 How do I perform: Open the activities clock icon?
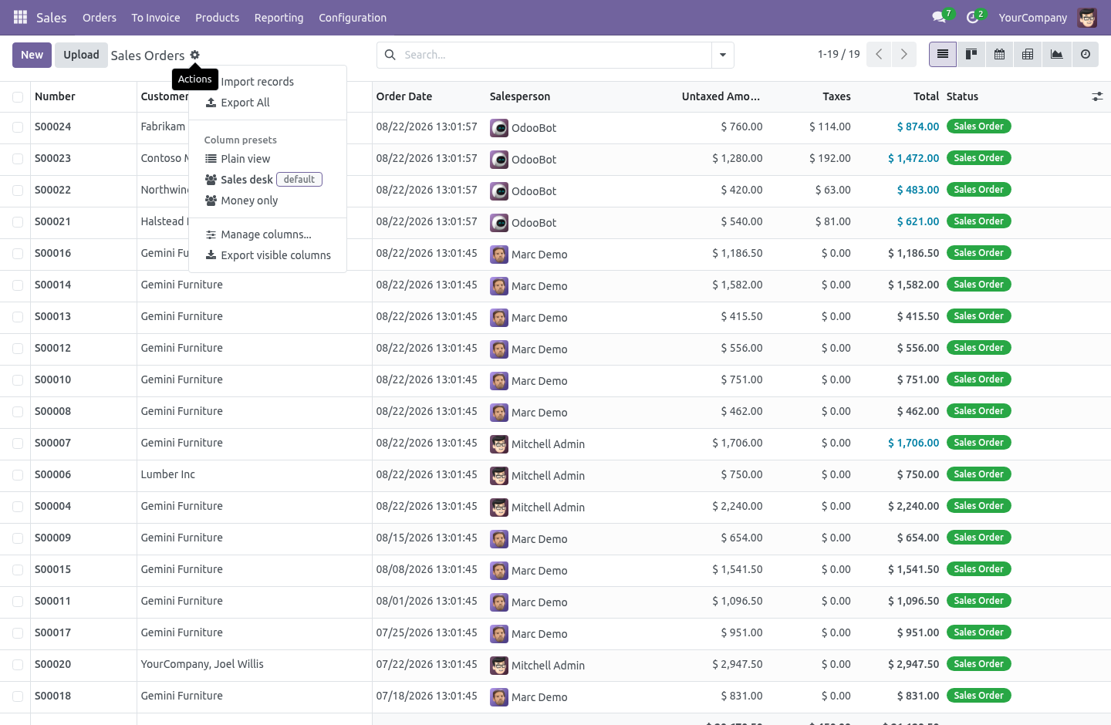coord(972,17)
